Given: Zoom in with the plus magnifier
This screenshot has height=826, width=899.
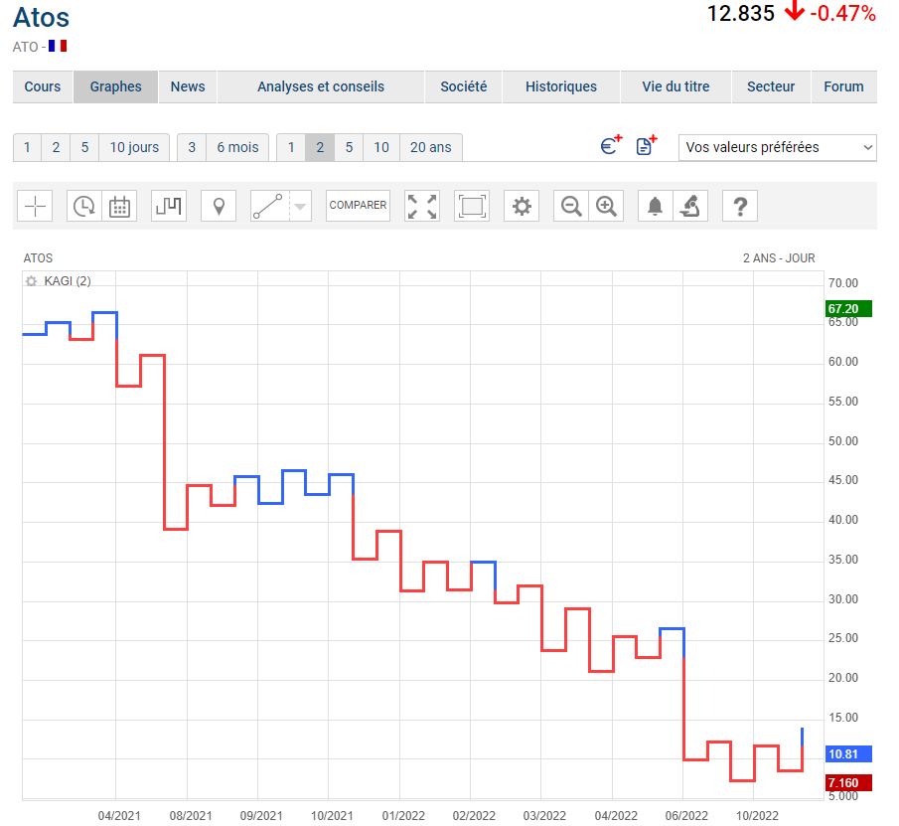Looking at the screenshot, I should point(606,206).
